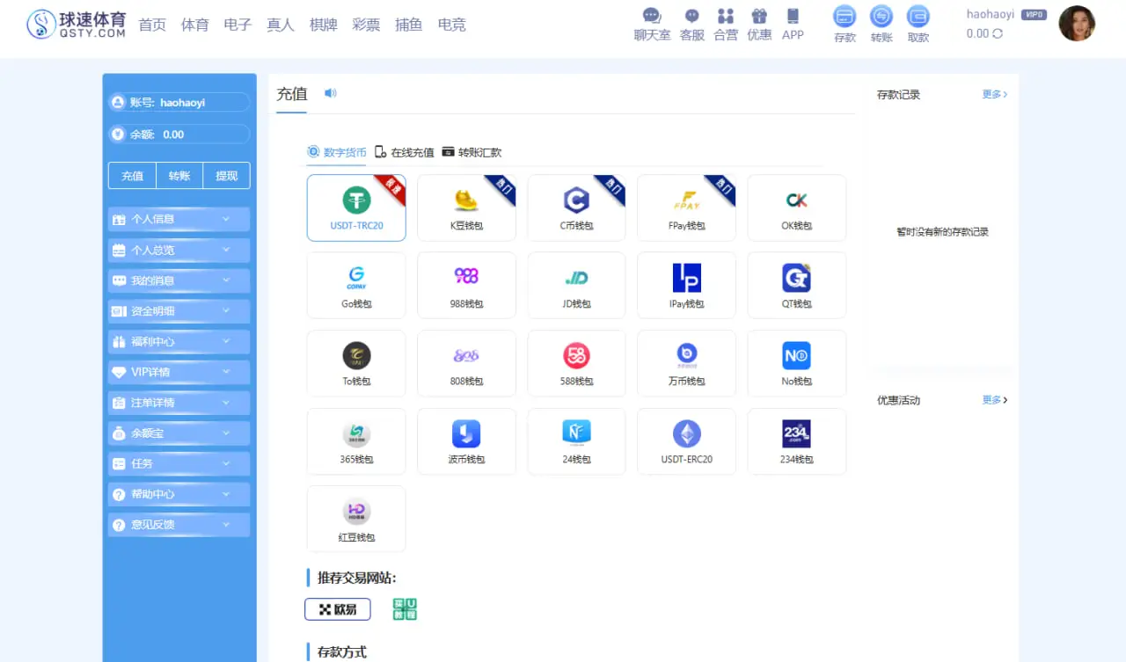
Task: Mute the announcement speaker next to 充值
Action: click(329, 93)
